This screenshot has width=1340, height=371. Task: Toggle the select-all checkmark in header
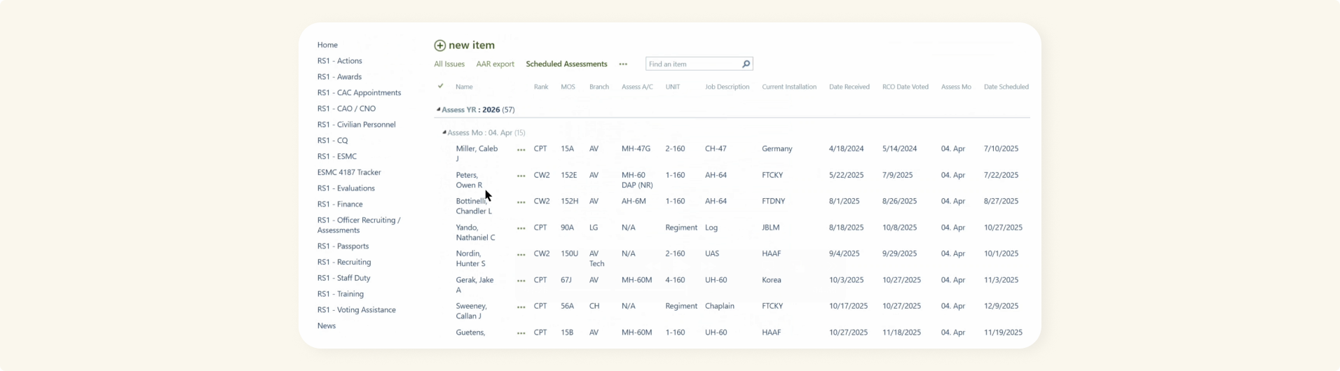tap(440, 86)
